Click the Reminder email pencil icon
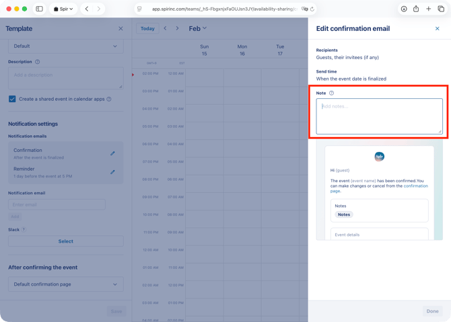 coord(112,172)
